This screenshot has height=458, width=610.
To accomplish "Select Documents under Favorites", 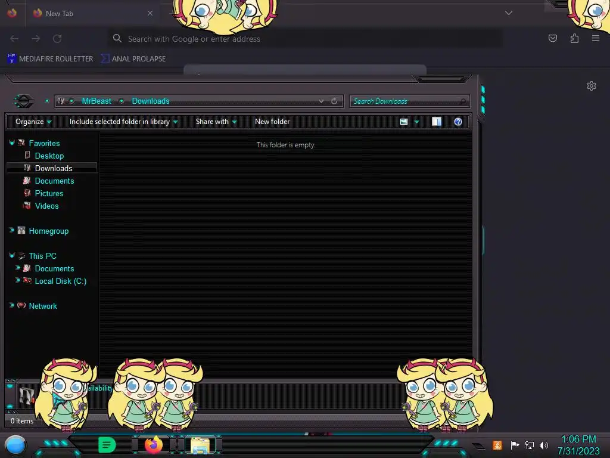I will pos(54,181).
